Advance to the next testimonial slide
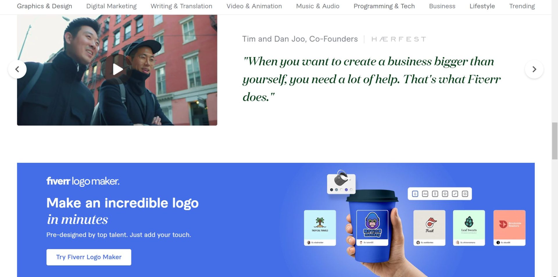 pos(534,69)
